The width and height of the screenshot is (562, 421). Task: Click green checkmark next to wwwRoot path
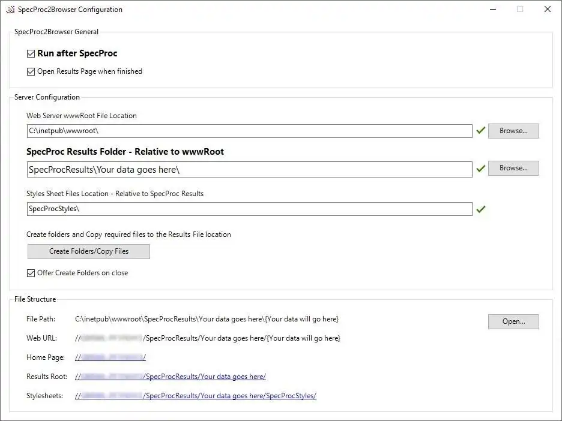coord(480,130)
